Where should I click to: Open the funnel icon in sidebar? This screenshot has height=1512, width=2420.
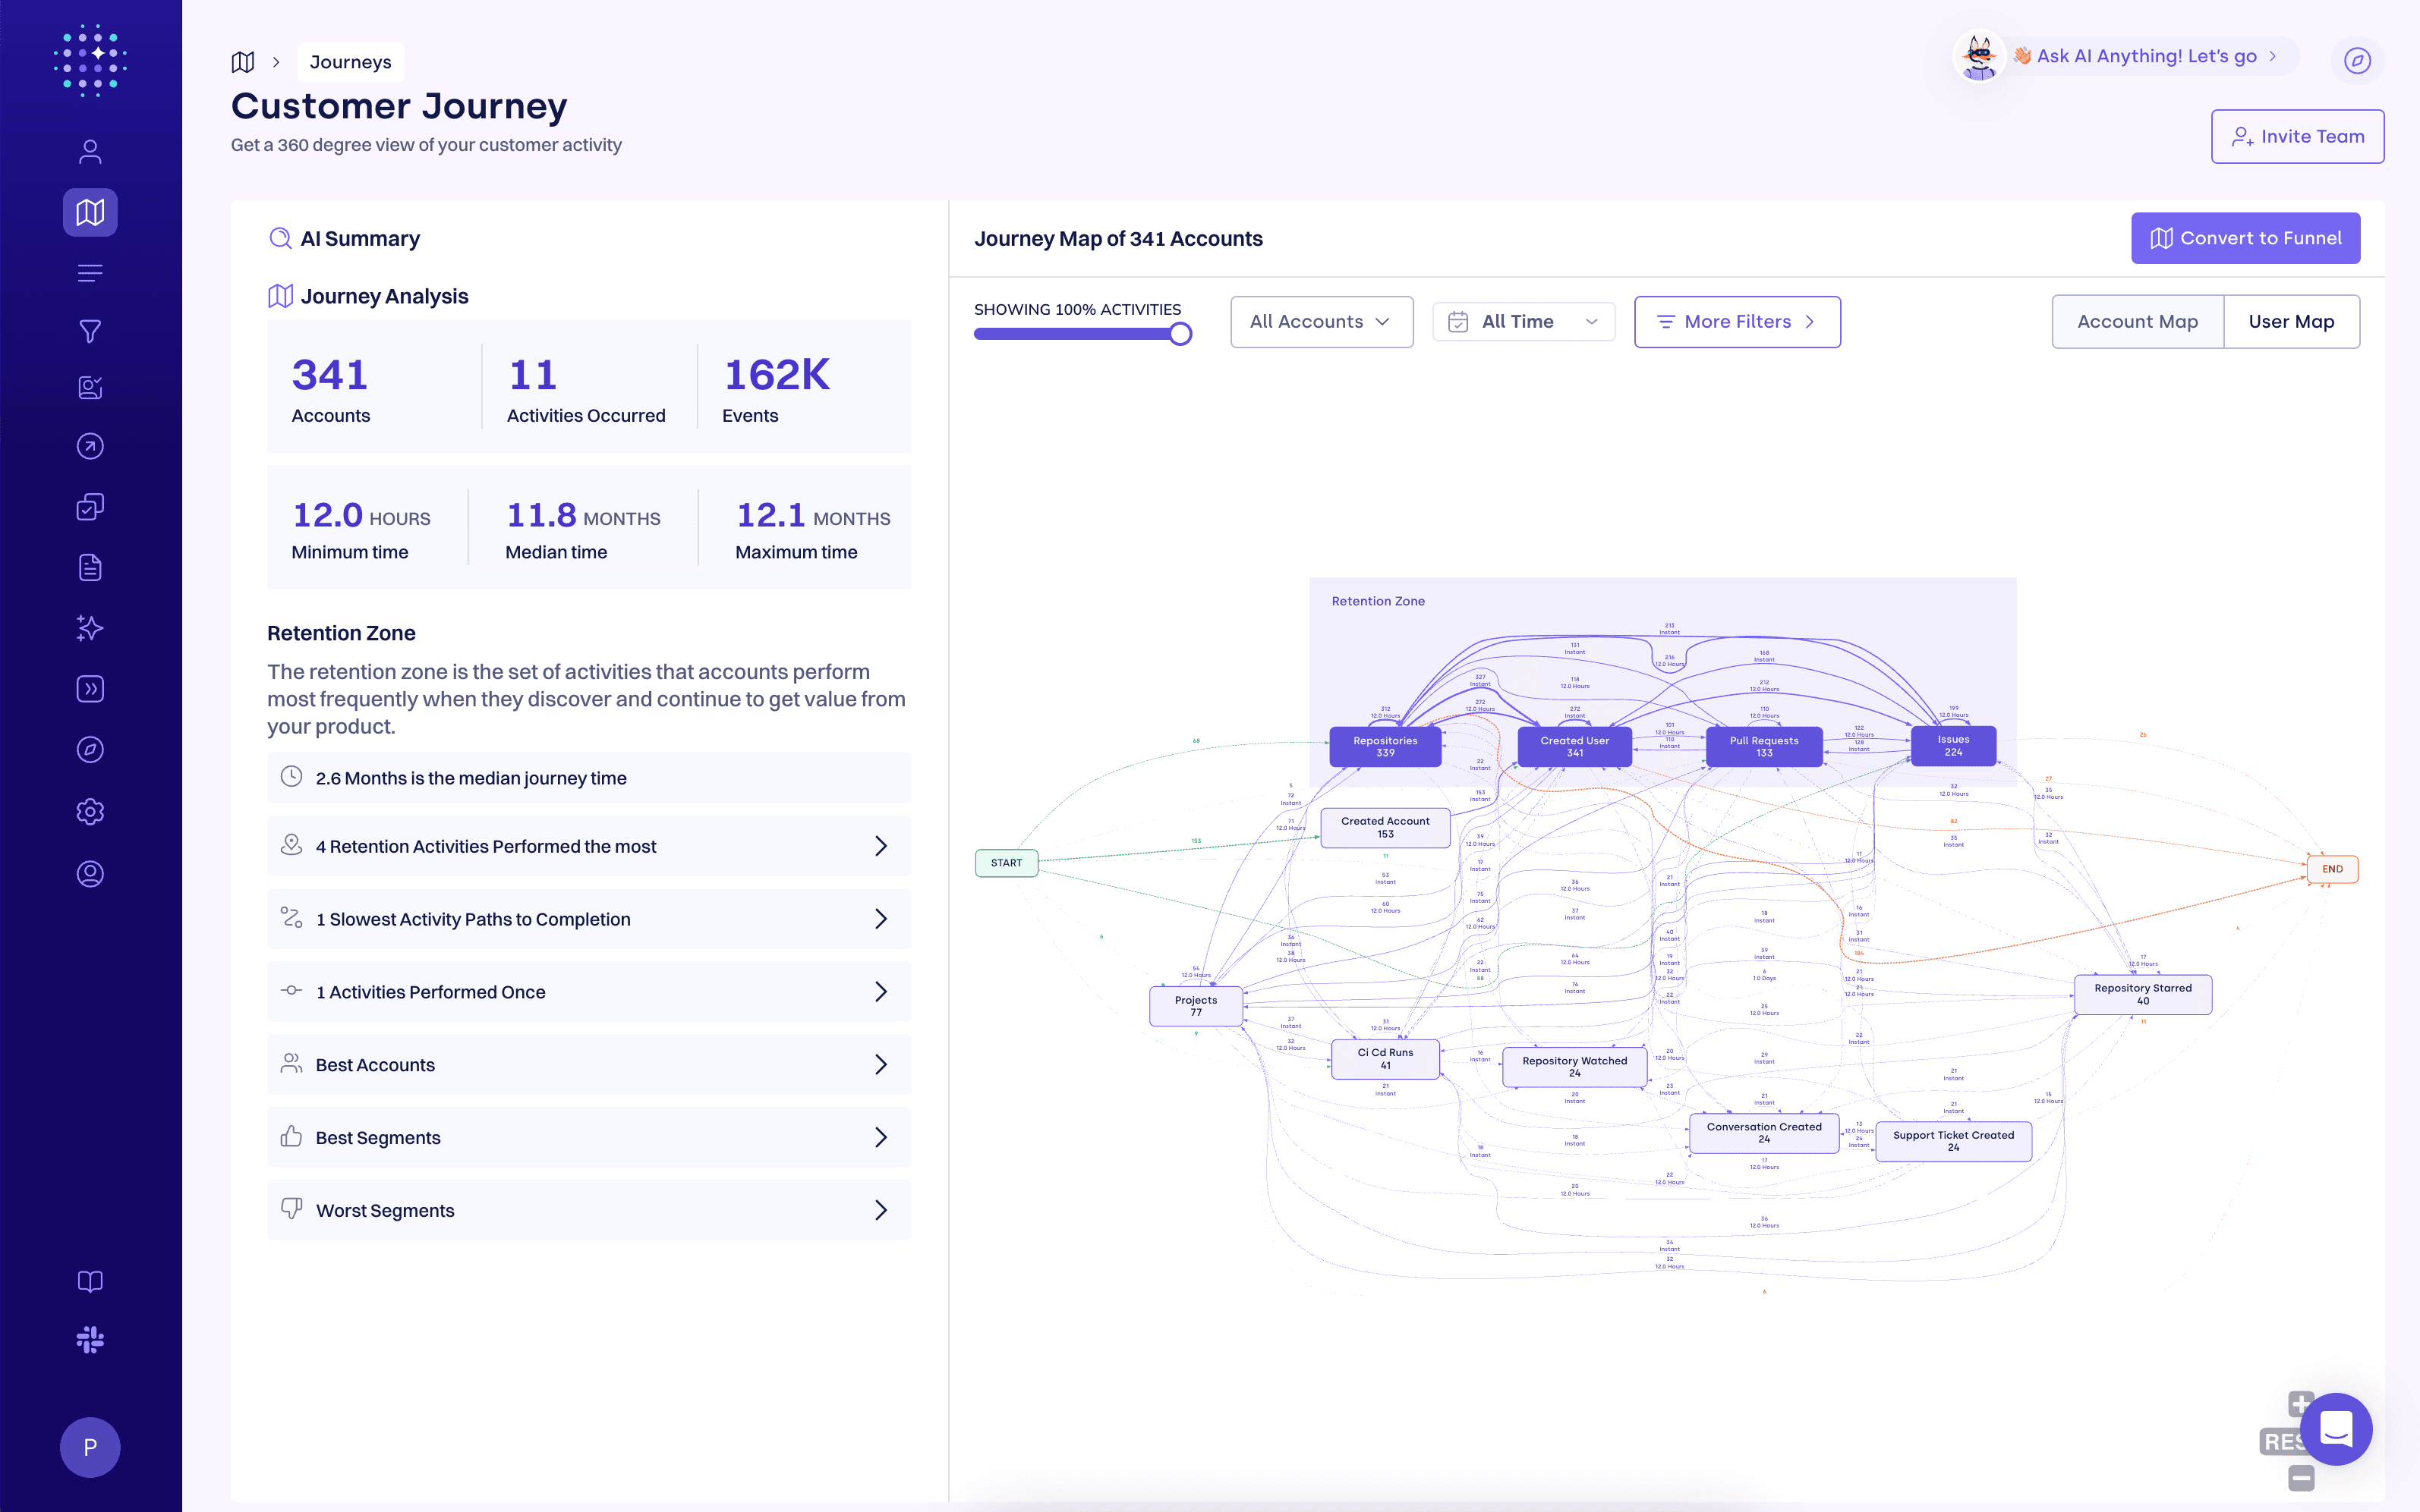pyautogui.click(x=90, y=331)
